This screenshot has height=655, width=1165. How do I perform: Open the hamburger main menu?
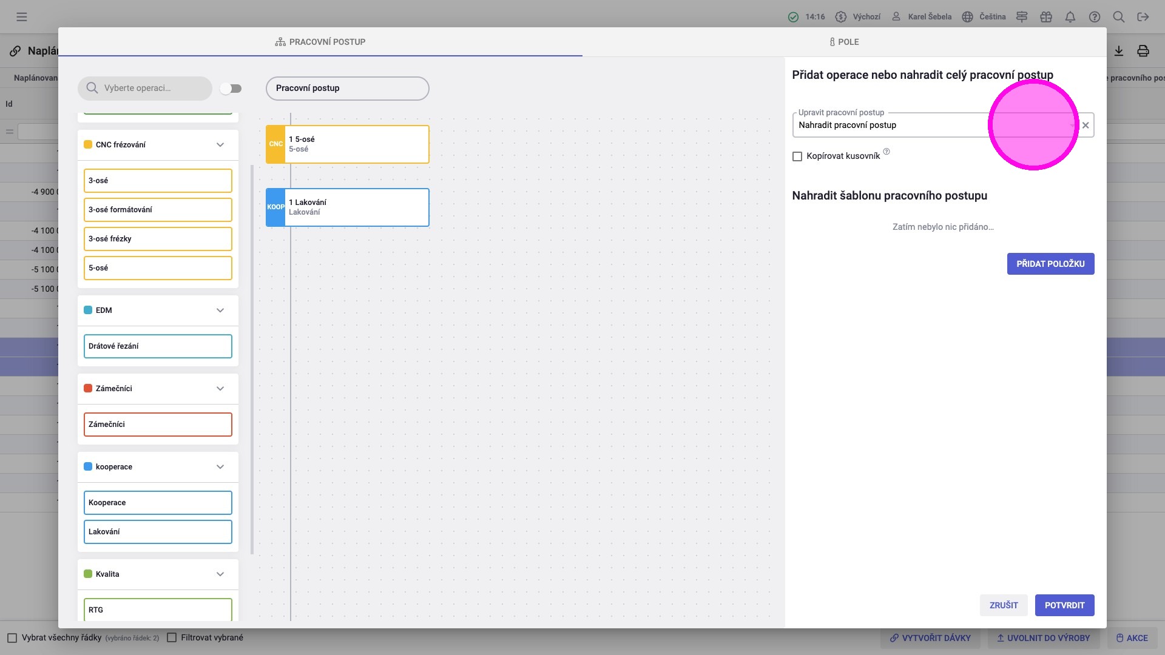22,17
